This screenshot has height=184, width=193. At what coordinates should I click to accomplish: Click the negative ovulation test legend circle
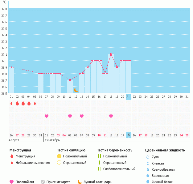(x=60, y=162)
